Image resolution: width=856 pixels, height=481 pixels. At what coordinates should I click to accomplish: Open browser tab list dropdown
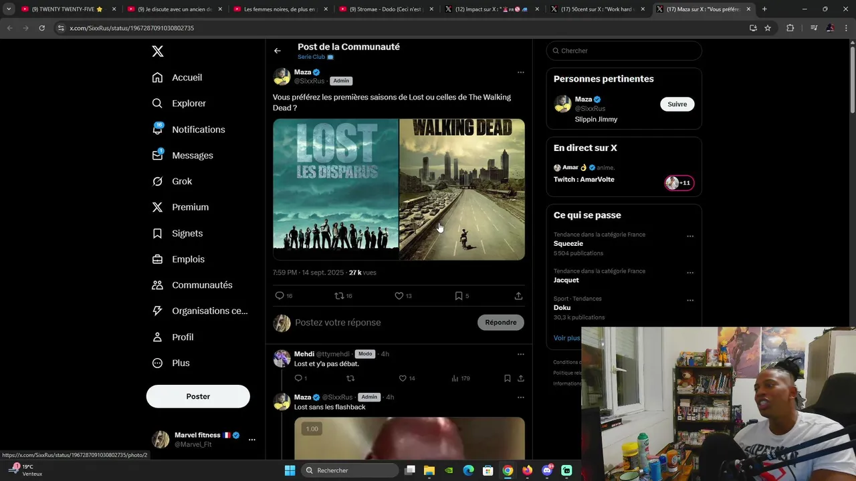[x=9, y=9]
